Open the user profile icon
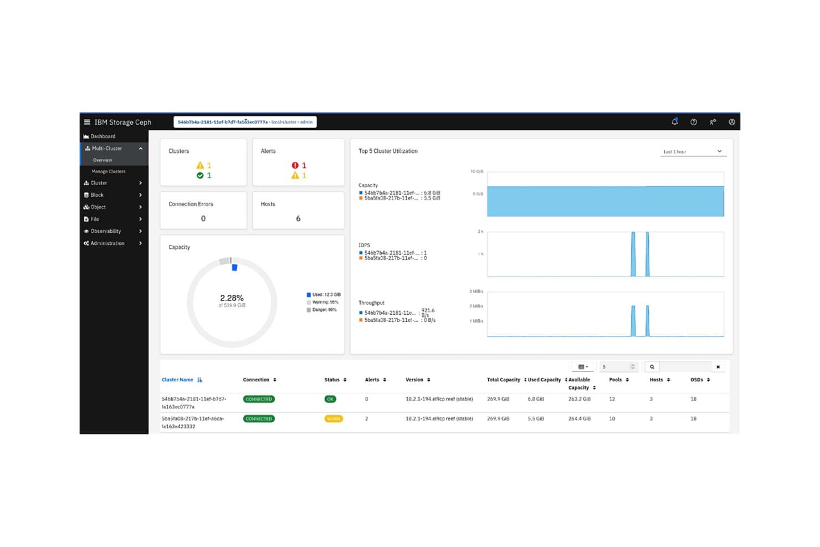This screenshot has width=820, height=547. pyautogui.click(x=732, y=122)
